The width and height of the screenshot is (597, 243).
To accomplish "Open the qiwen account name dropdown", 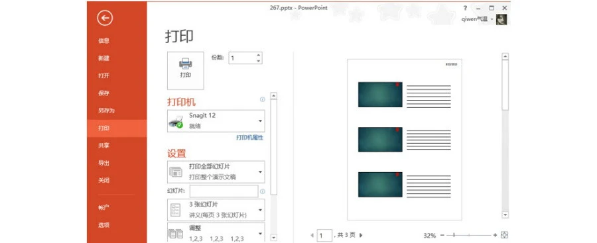I will coord(478,19).
